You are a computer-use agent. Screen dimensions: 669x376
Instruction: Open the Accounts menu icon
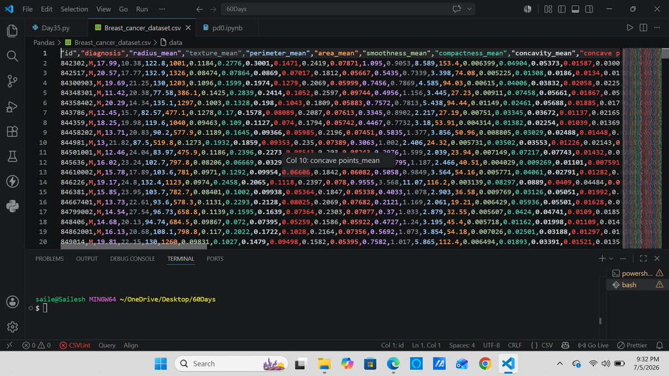pyautogui.click(x=12, y=301)
